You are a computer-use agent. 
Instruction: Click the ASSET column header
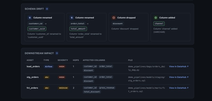coord(30,60)
